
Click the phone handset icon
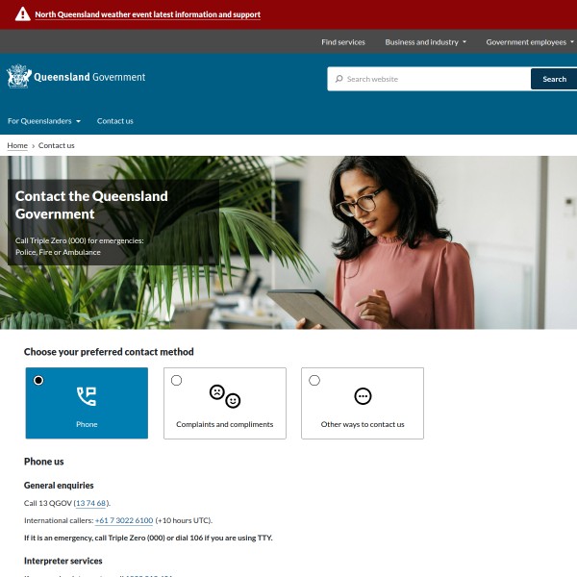87,396
